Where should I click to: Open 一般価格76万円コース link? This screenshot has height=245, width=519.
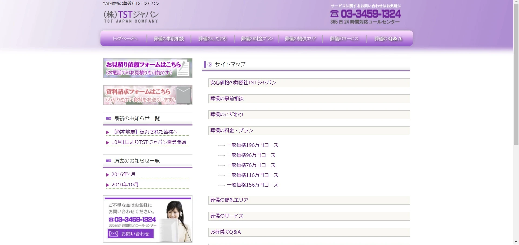[x=251, y=165]
